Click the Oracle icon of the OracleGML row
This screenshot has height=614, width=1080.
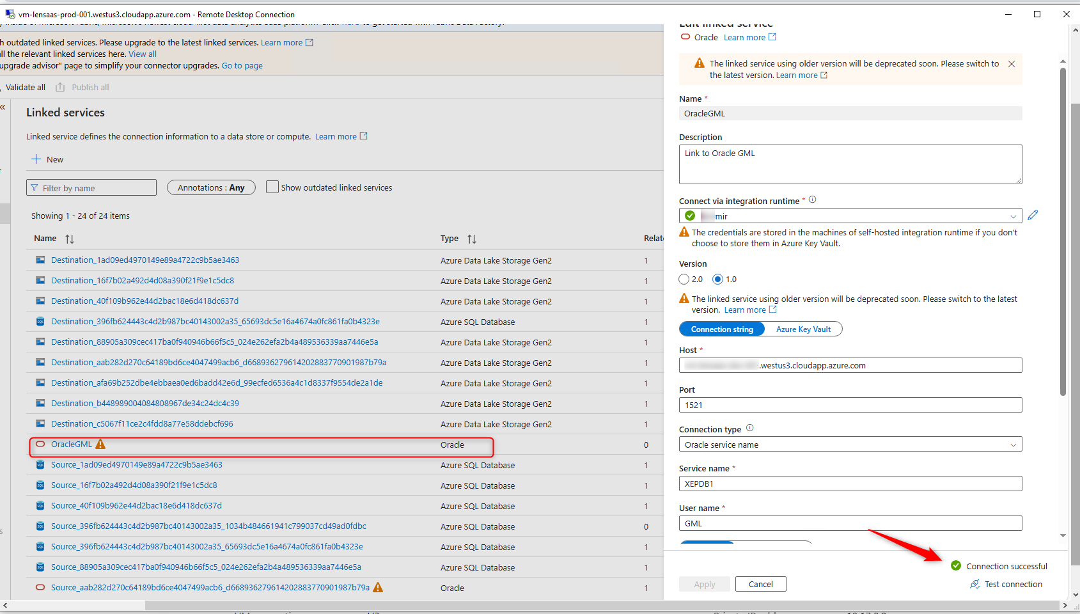coord(40,444)
